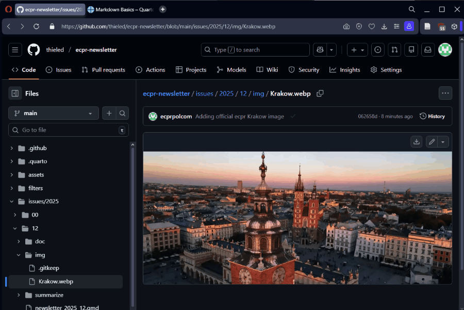Open pull requests icon in header
Image resolution: width=464 pixels, height=310 pixels.
click(x=394, y=50)
